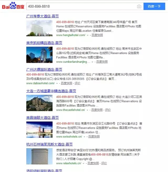Open 杭州石祥瑞莱克斯大酒店-首页 result title
168x172 pixels.
(49, 144)
